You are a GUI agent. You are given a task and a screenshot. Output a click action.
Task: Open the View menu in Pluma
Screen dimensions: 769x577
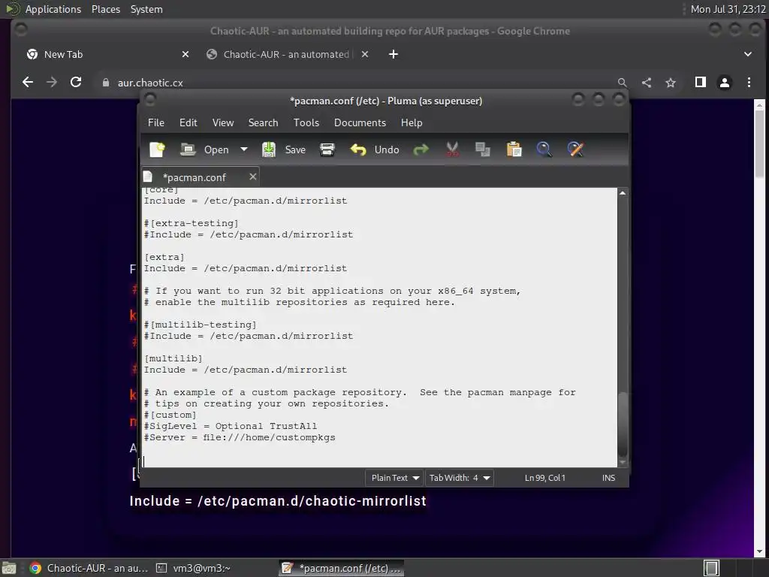[223, 122]
